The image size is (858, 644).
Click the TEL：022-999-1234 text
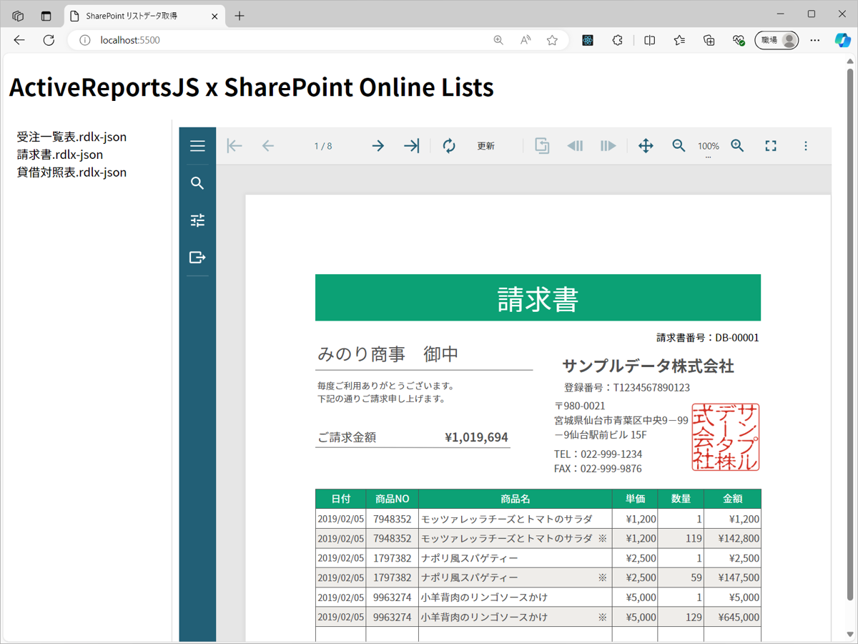(x=598, y=454)
